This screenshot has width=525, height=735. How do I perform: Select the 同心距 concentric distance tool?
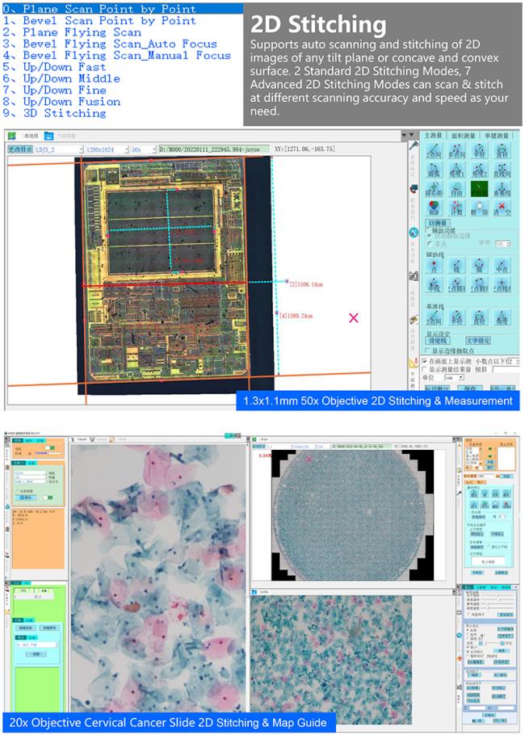[x=434, y=191]
